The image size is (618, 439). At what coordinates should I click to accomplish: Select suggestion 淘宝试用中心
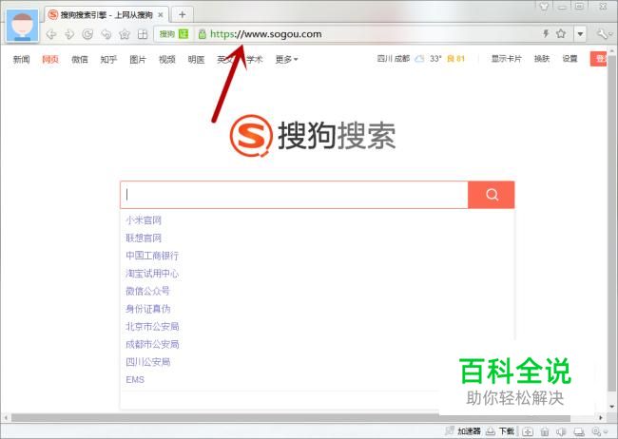pyautogui.click(x=152, y=273)
